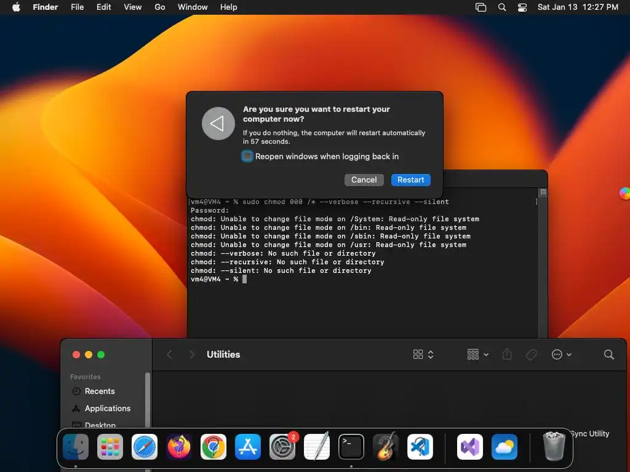This screenshot has width=630, height=472.
Task: Click the Tags icon in Finder toolbar
Action: coord(531,355)
